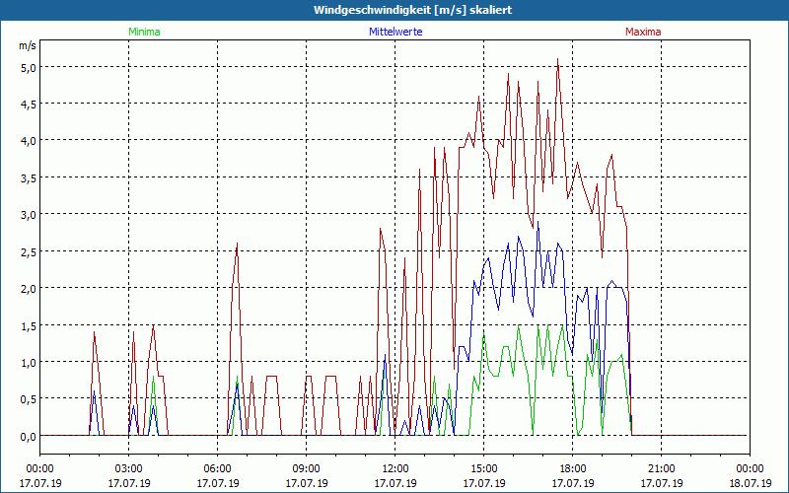Viewport: 789px width, 493px height.
Task: Click the 03:00 time axis label
Action: (x=129, y=469)
